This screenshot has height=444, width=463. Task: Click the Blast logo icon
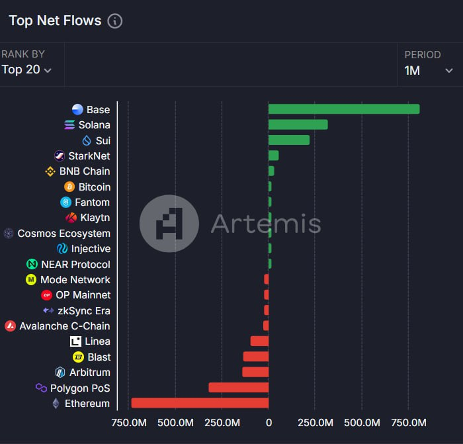(78, 357)
